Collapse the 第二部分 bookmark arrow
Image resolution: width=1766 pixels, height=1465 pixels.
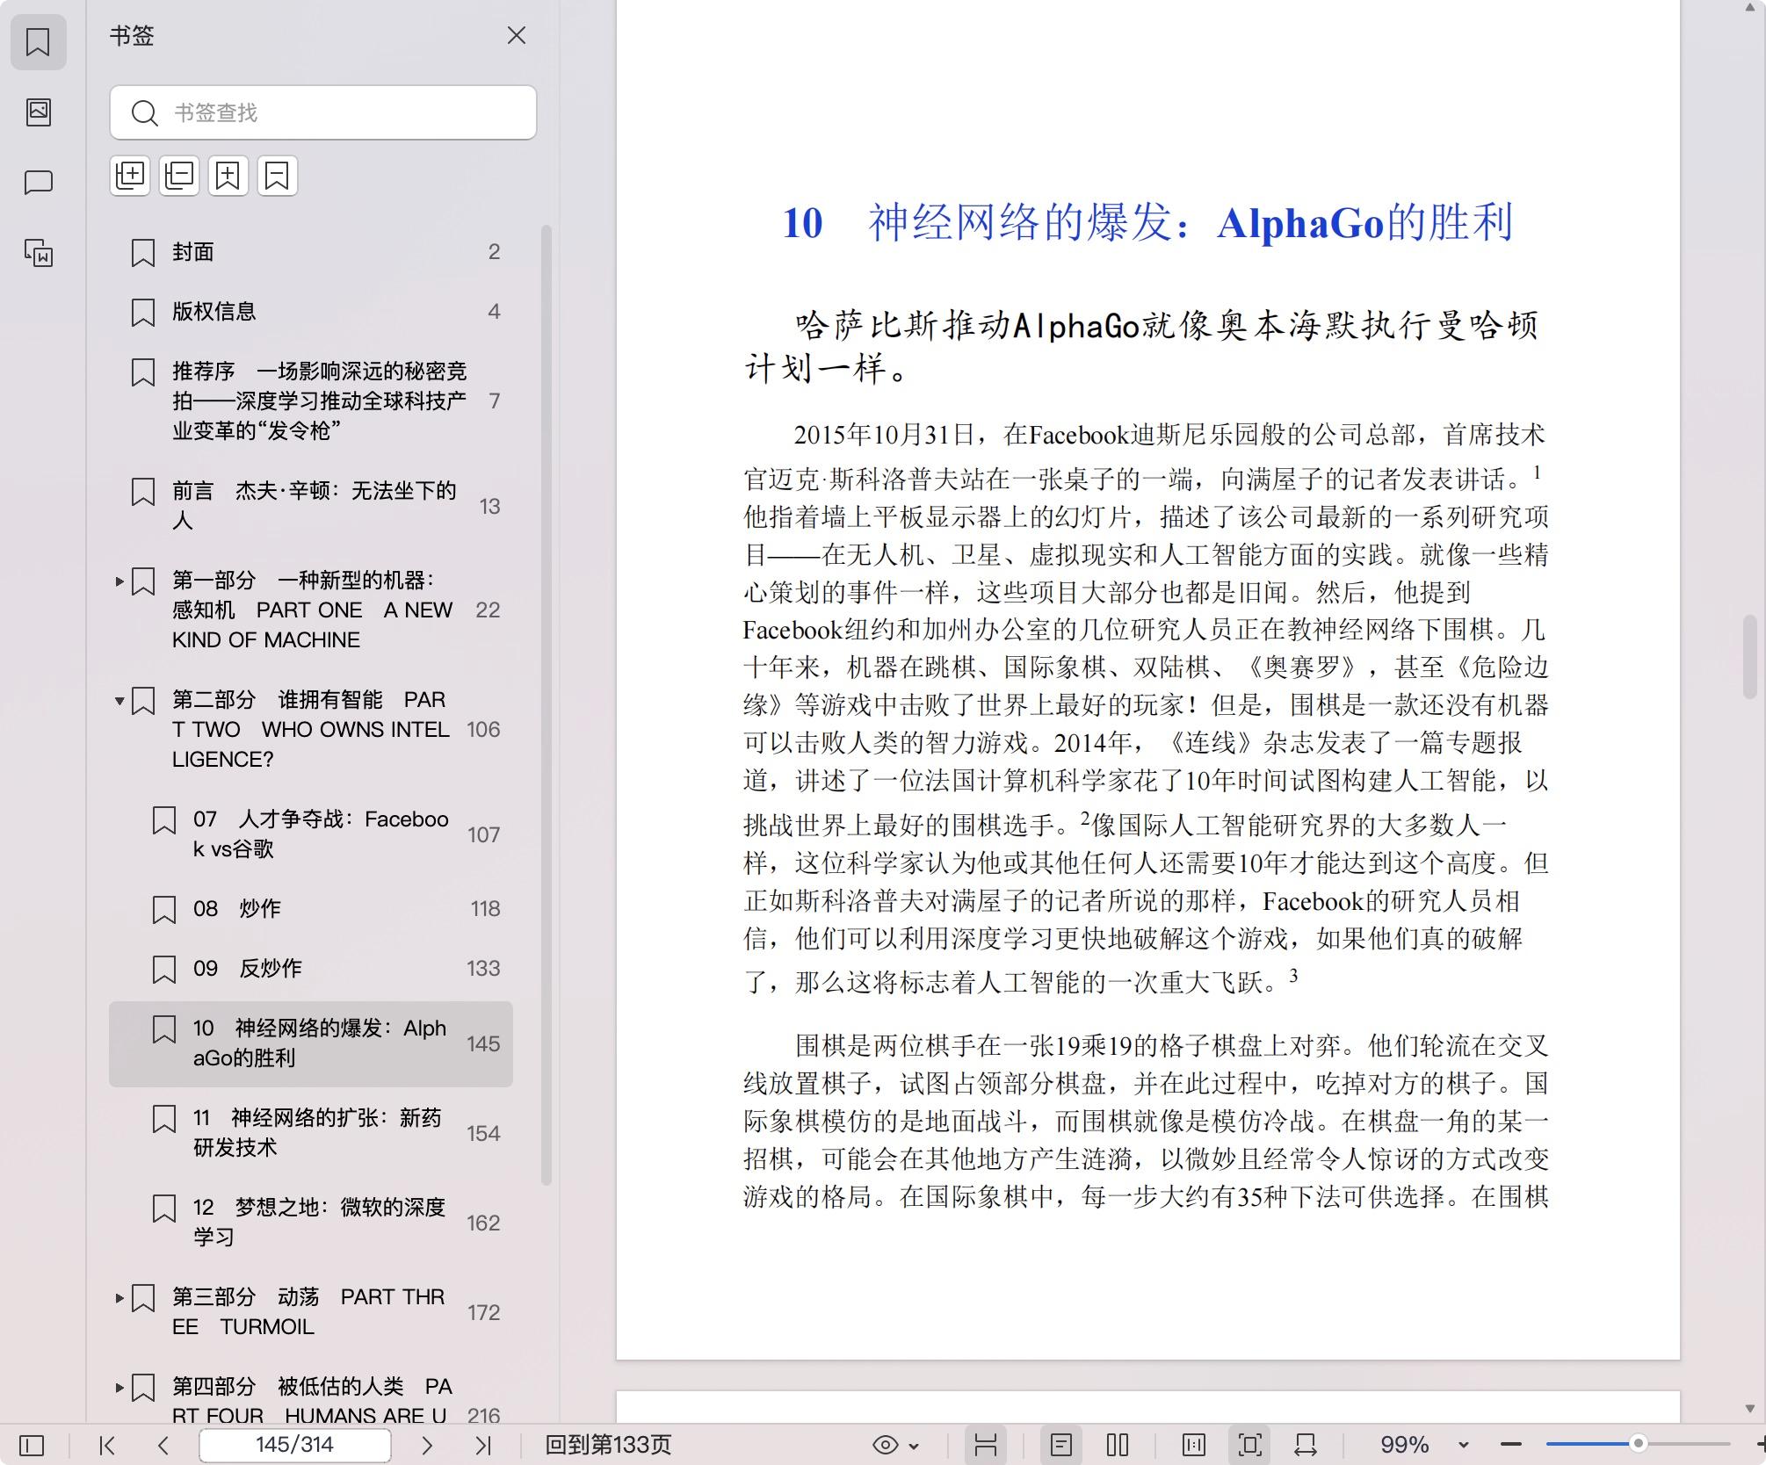pos(119,700)
